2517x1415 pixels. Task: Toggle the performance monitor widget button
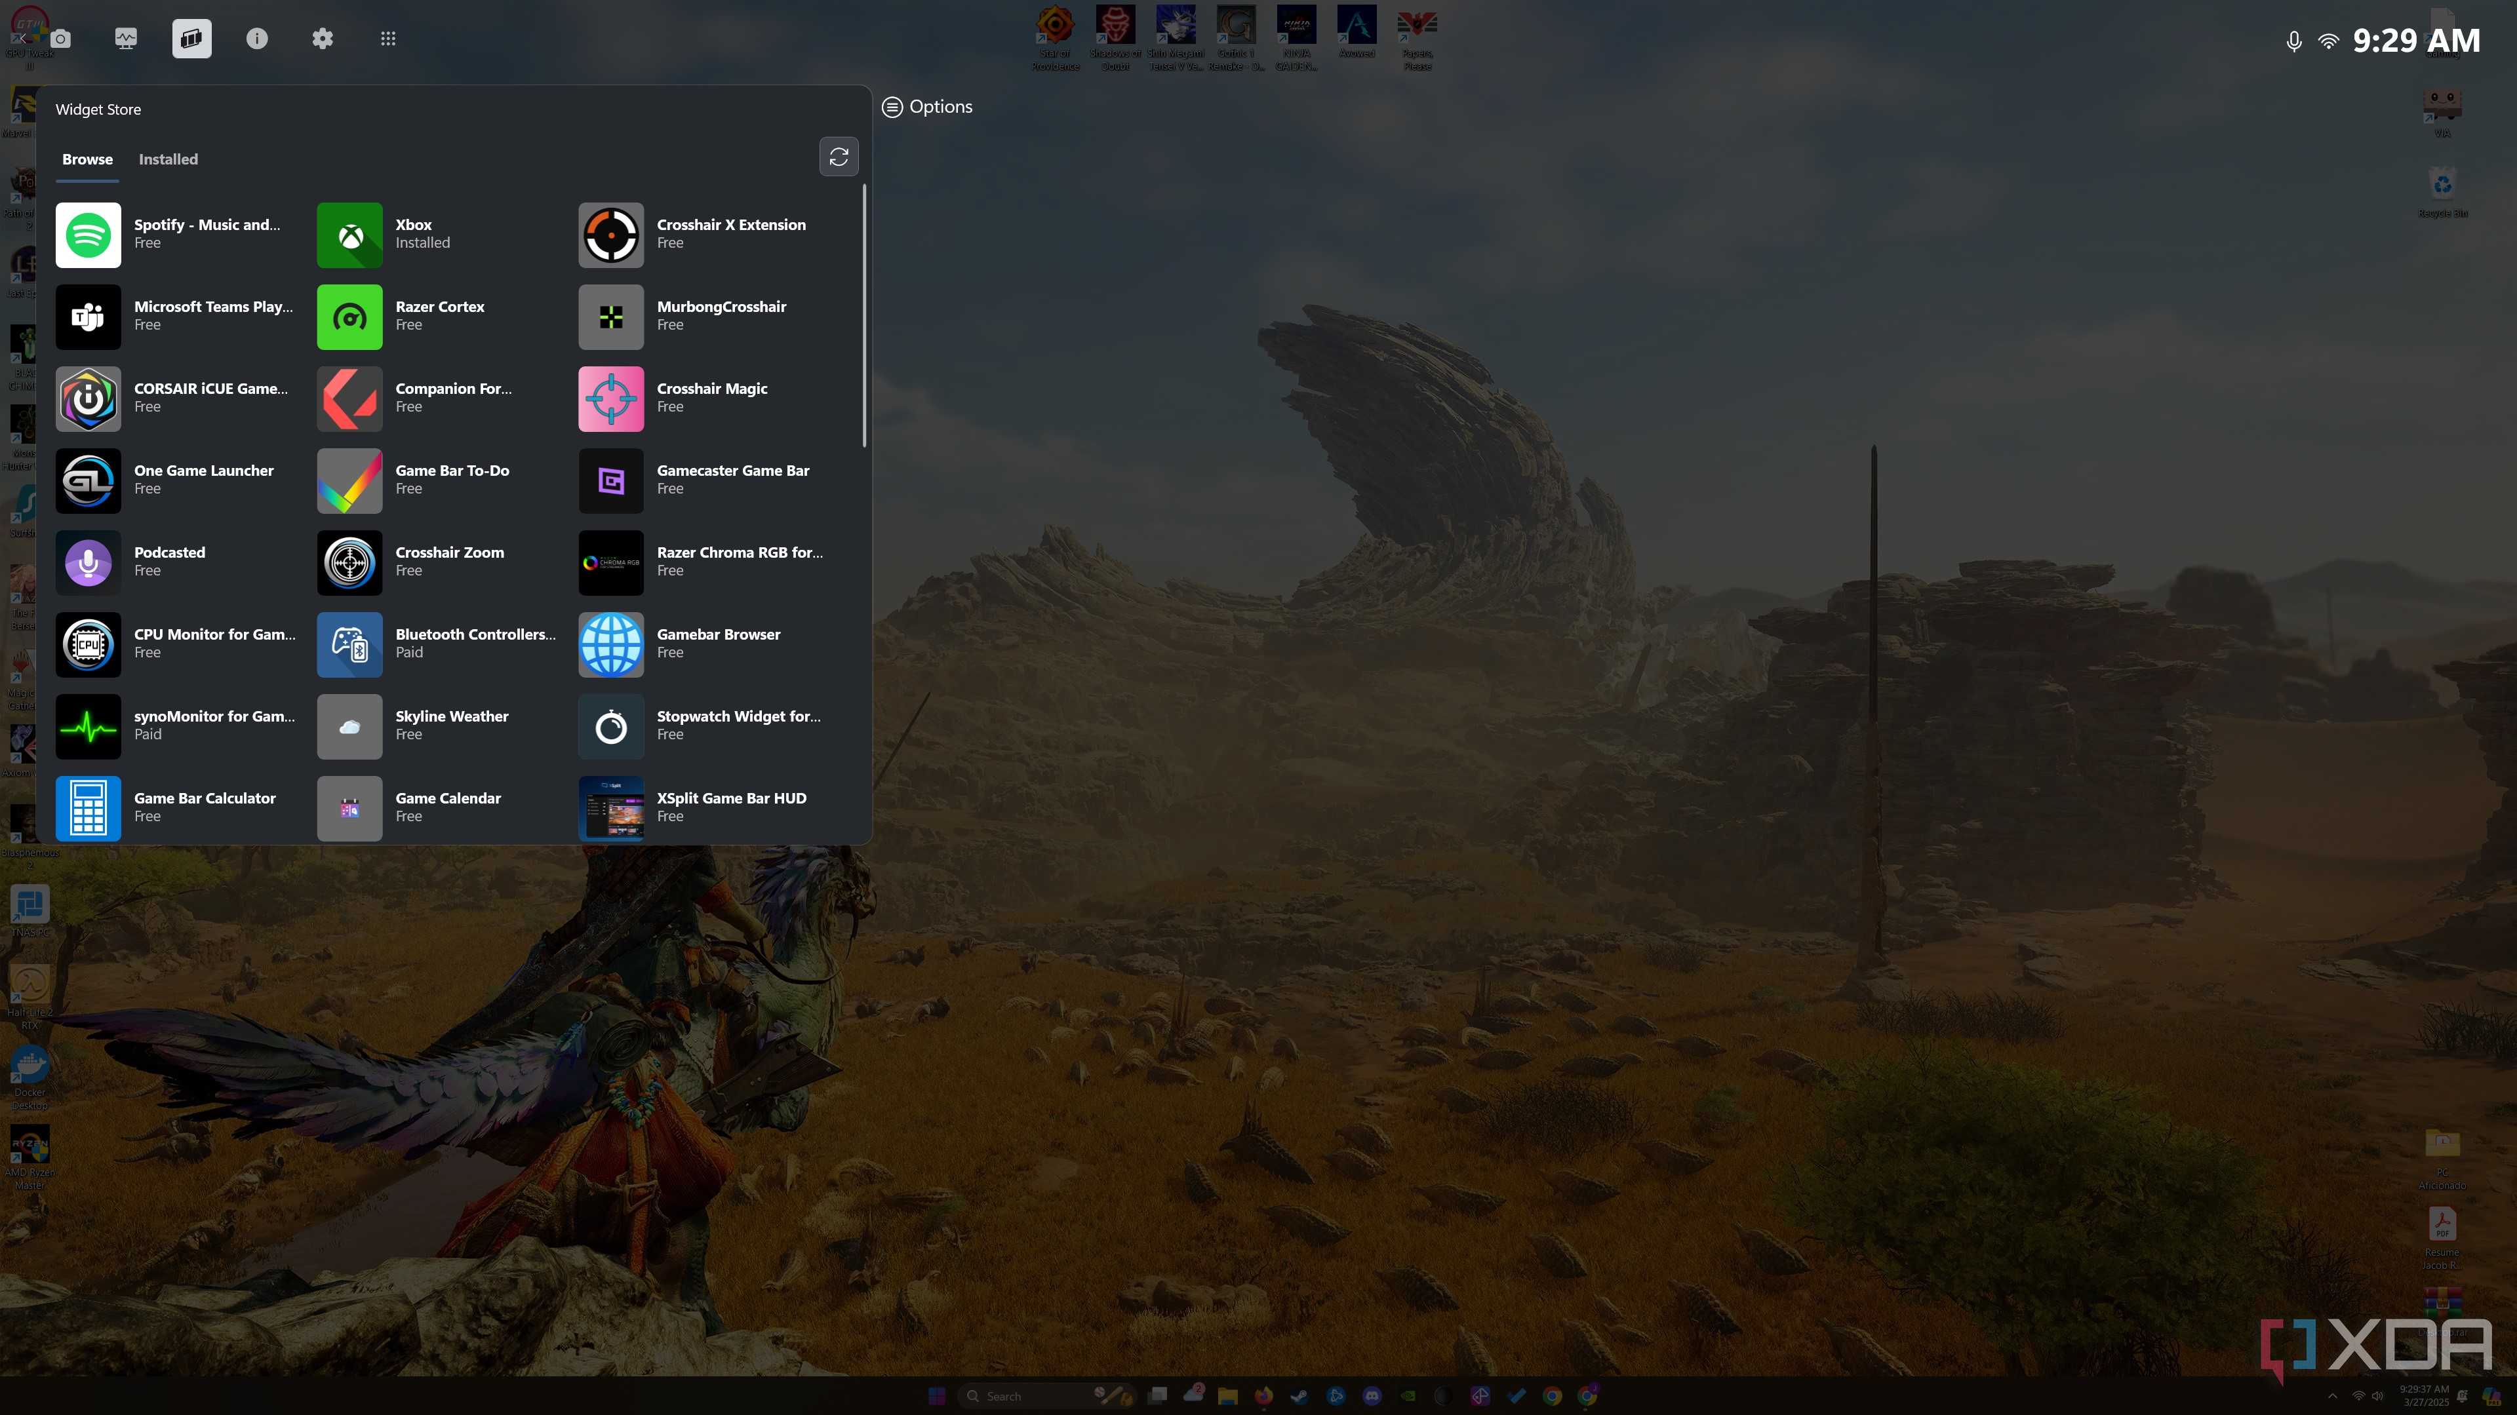click(126, 38)
